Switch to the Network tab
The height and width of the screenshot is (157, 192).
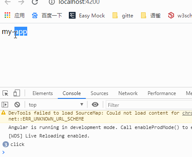pyautogui.click(x=128, y=93)
